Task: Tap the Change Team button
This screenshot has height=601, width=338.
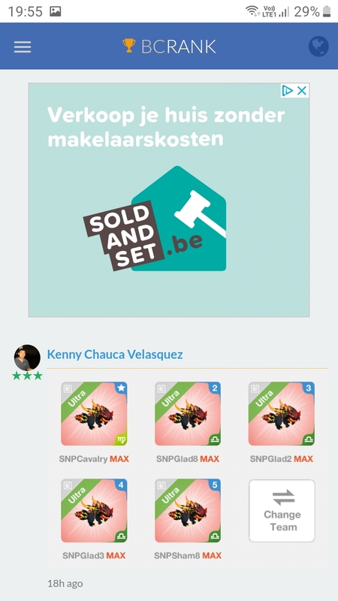Action: point(282,511)
